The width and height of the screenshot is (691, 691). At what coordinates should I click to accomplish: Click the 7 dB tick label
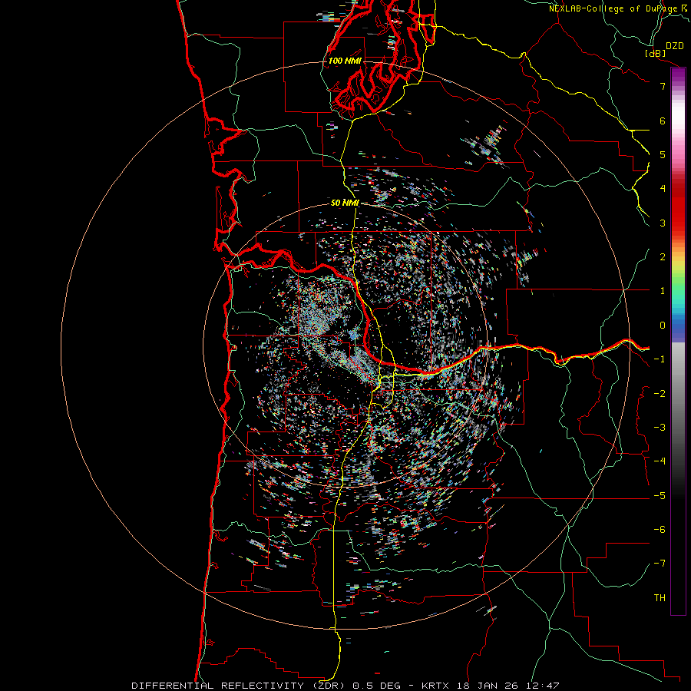(663, 86)
